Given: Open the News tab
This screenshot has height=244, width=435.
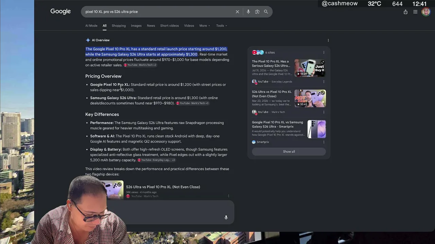Looking at the screenshot, I should pos(151,26).
